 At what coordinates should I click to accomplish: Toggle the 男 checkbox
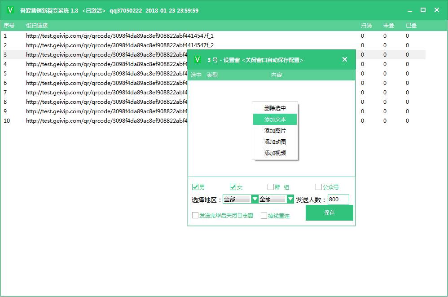click(195, 187)
